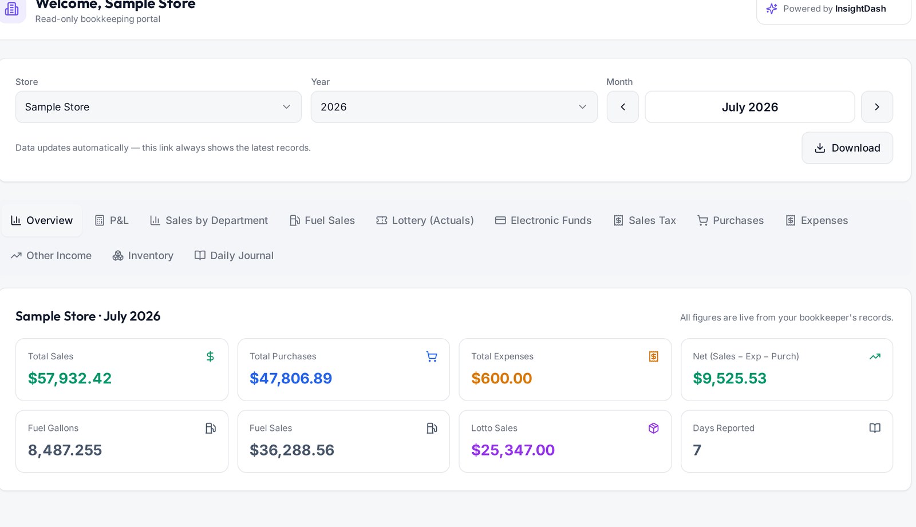Click the July 2026 month field
This screenshot has width=916, height=527.
click(x=749, y=107)
